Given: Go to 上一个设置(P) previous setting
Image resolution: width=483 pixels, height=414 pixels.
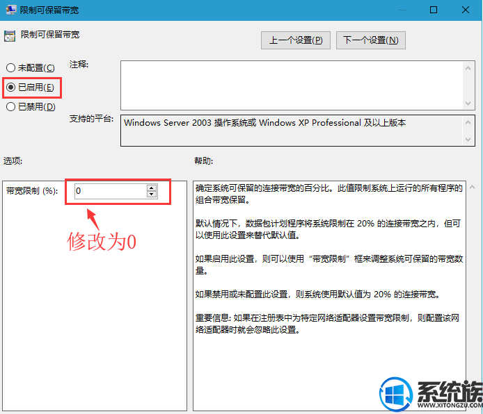Looking at the screenshot, I should click(296, 40).
